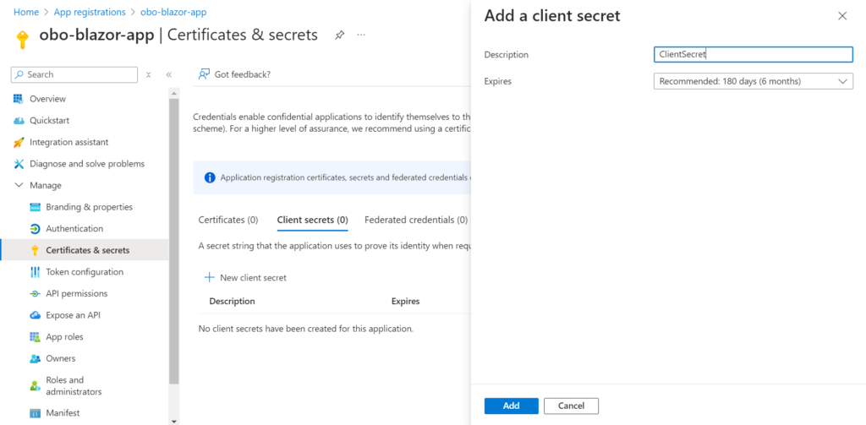866x425 pixels.
Task: Select the Client secrets (0) tab
Action: point(312,220)
